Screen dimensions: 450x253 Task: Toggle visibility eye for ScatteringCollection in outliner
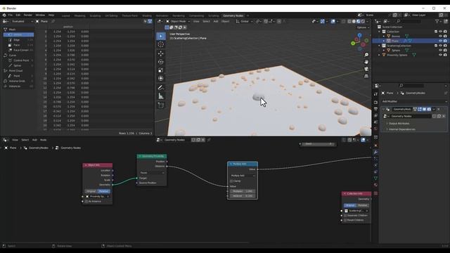pyautogui.click(x=440, y=46)
